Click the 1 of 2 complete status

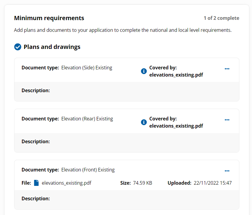[221, 18]
